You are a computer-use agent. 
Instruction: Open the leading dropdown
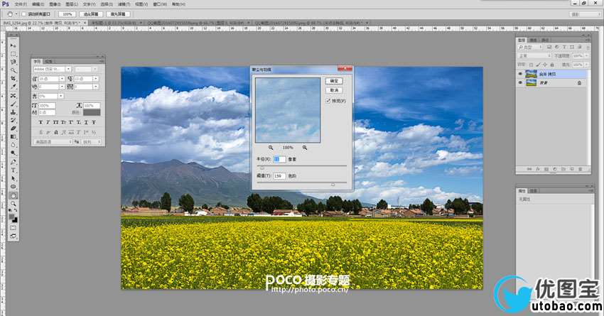tap(95, 79)
